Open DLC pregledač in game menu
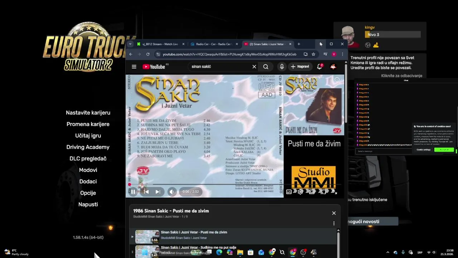 click(88, 158)
